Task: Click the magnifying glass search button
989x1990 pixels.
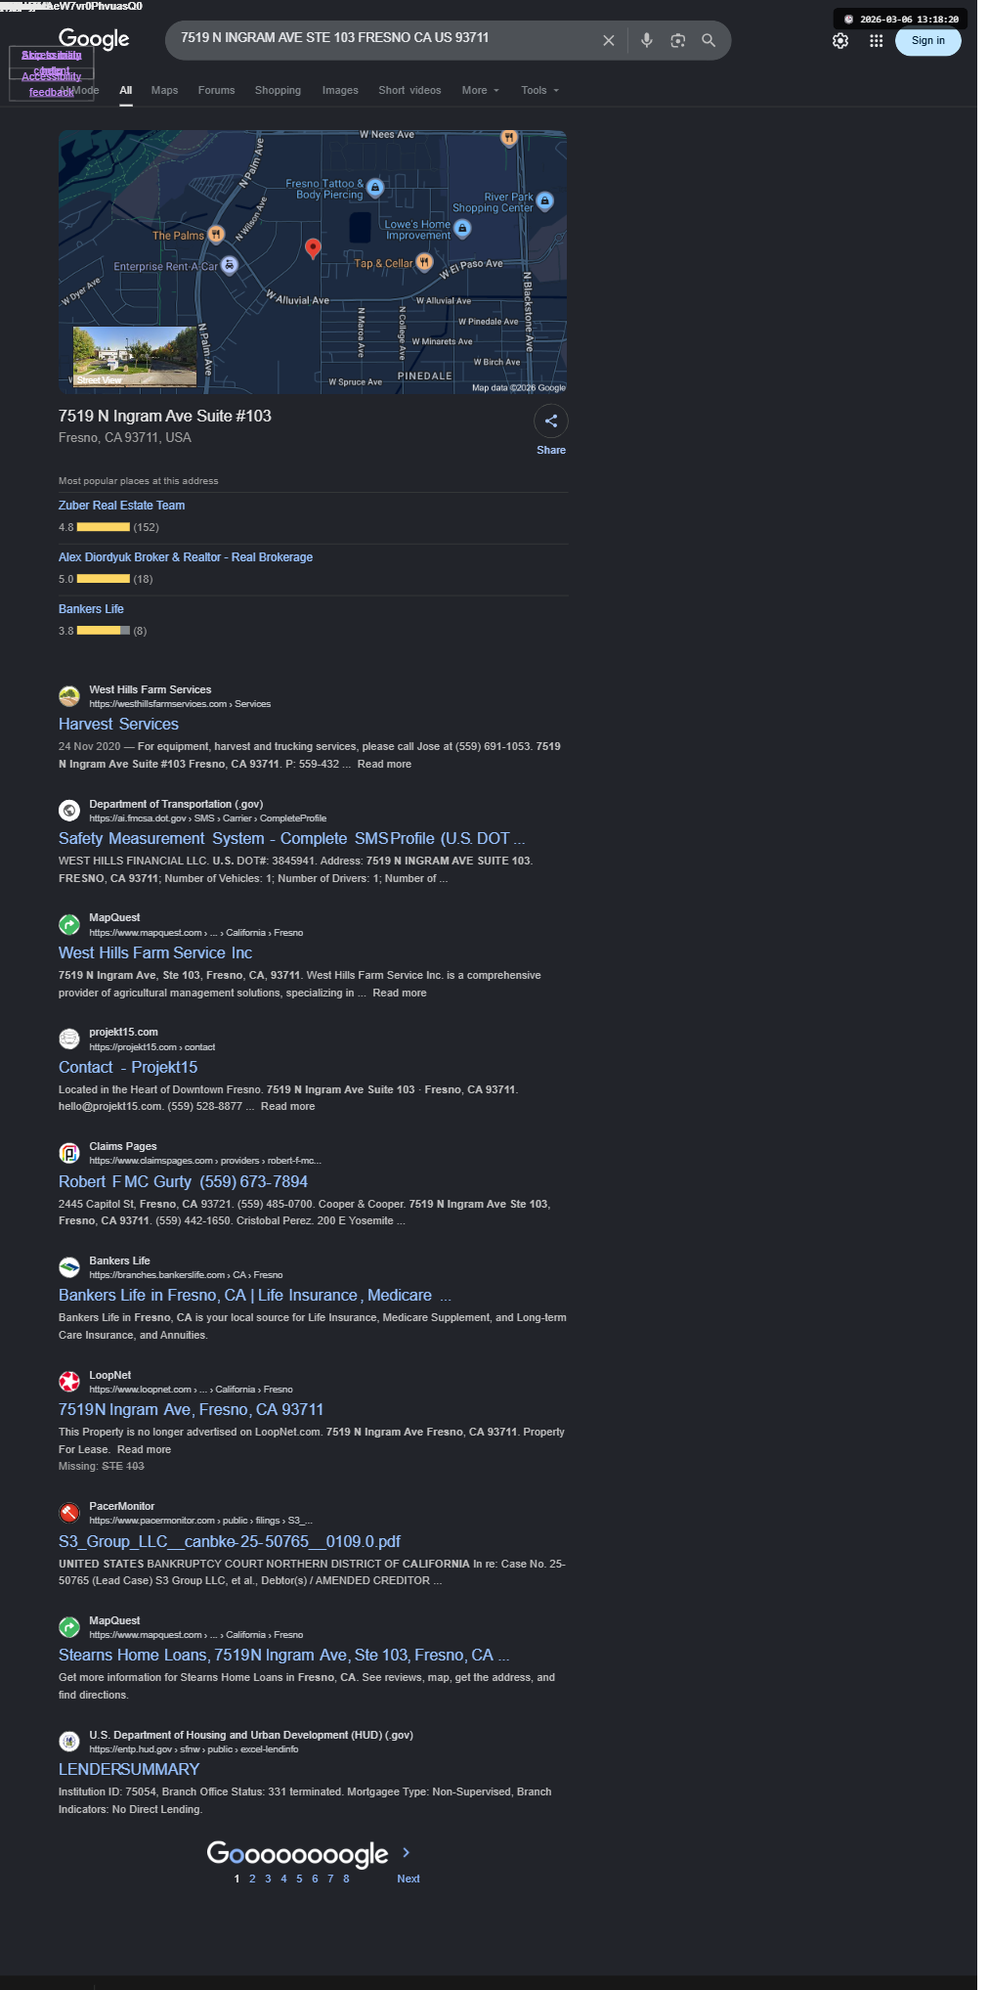Action: pyautogui.click(x=709, y=40)
